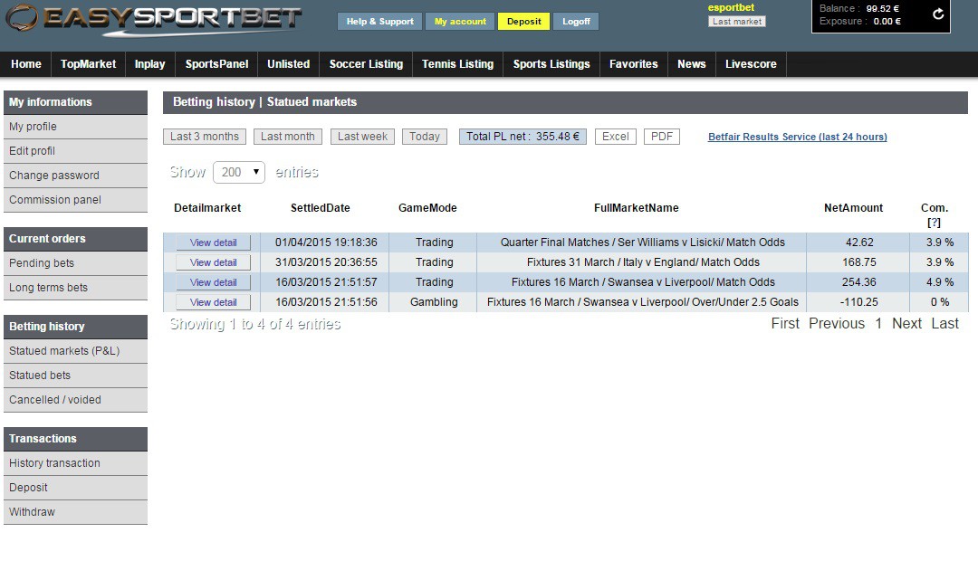Filter history by Last 3 months
978x561 pixels.
tap(205, 137)
